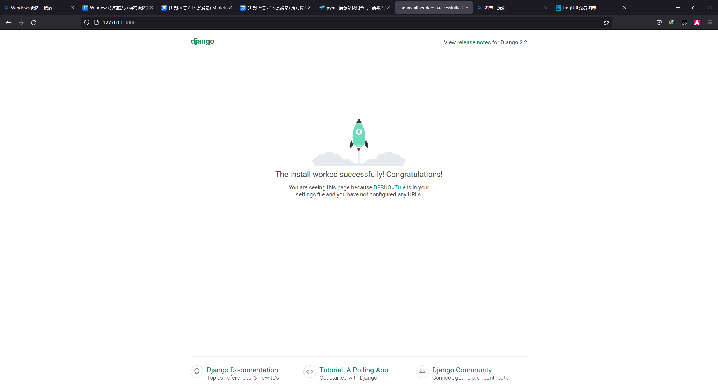
Task: Click the django logo heading
Action: click(202, 41)
